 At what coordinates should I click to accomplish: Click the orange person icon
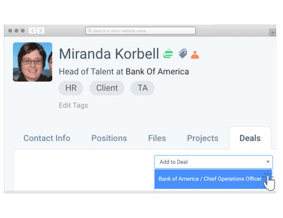tap(195, 55)
